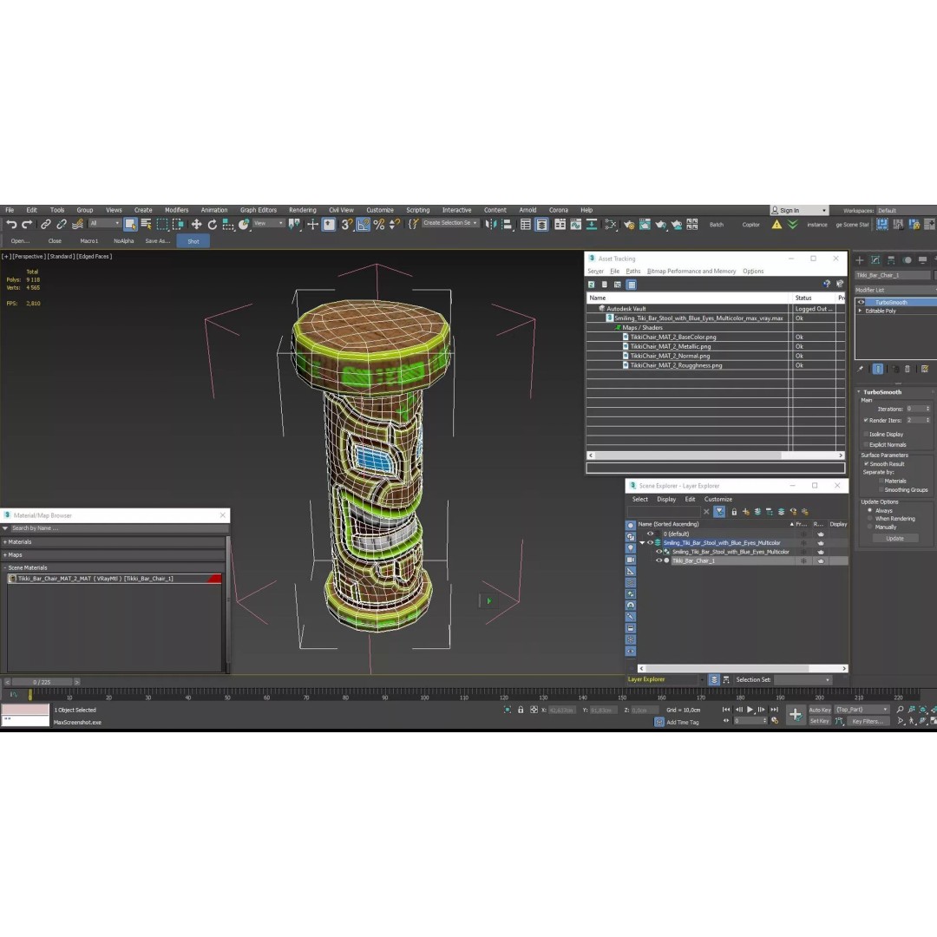Open Customize menu in Scene Explorer
This screenshot has height=937, width=937.
coord(717,499)
